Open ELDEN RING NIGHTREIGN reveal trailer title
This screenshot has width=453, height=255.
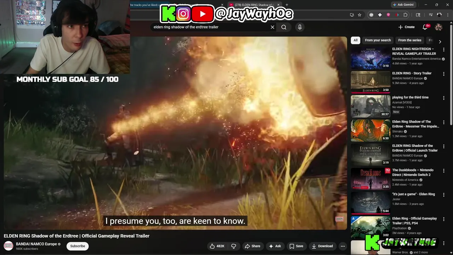tap(414, 51)
